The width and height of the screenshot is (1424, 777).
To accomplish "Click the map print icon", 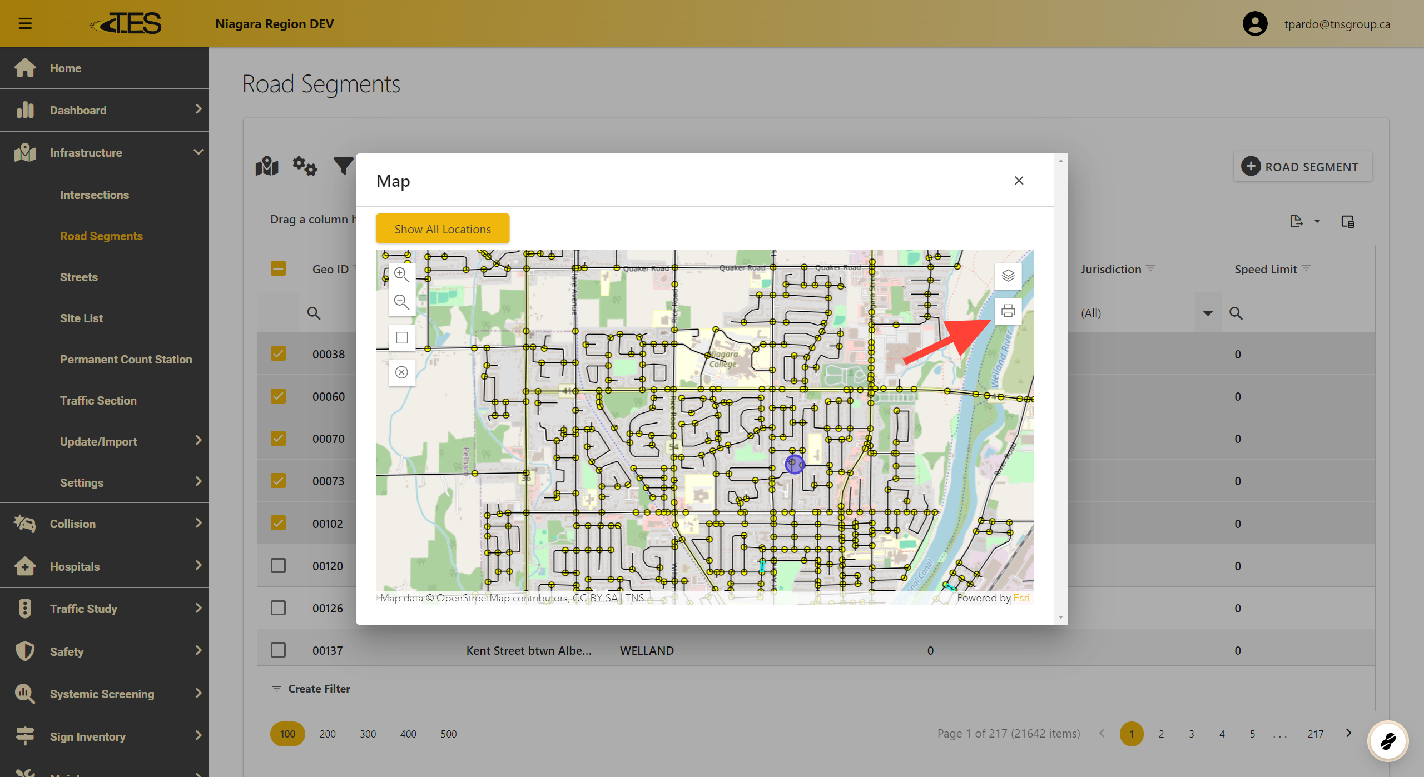I will tap(1008, 311).
